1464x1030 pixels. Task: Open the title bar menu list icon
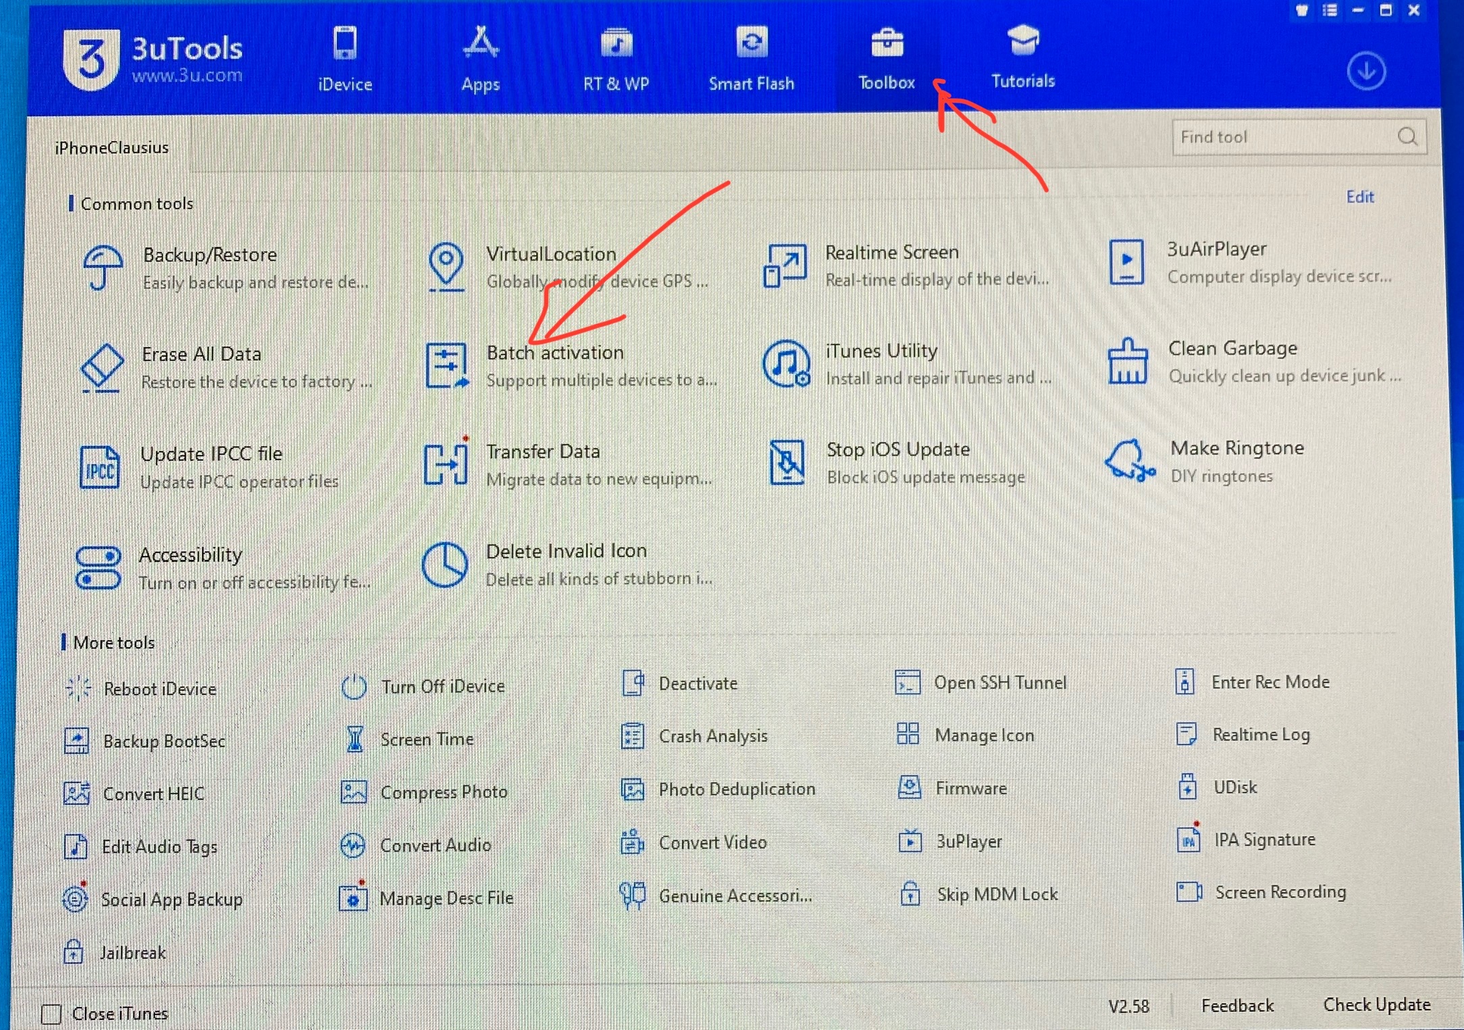point(1330,11)
